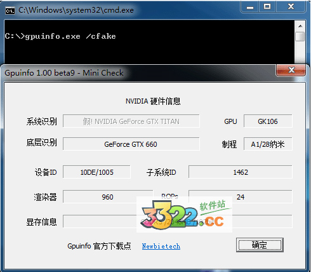Image resolution: width=311 pixels, height=272 pixels.
Task: Click the gpuinfo.exe /cfake command line
Action: [x=60, y=36]
